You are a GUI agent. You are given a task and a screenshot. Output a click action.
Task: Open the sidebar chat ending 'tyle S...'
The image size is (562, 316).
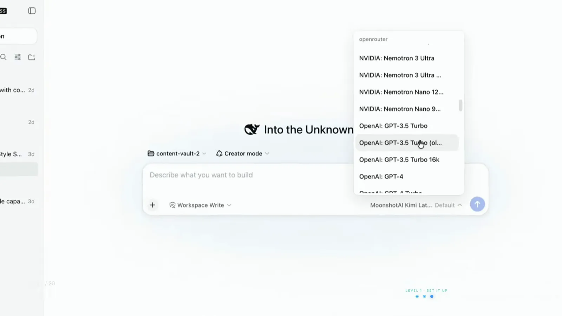pyautogui.click(x=18, y=154)
